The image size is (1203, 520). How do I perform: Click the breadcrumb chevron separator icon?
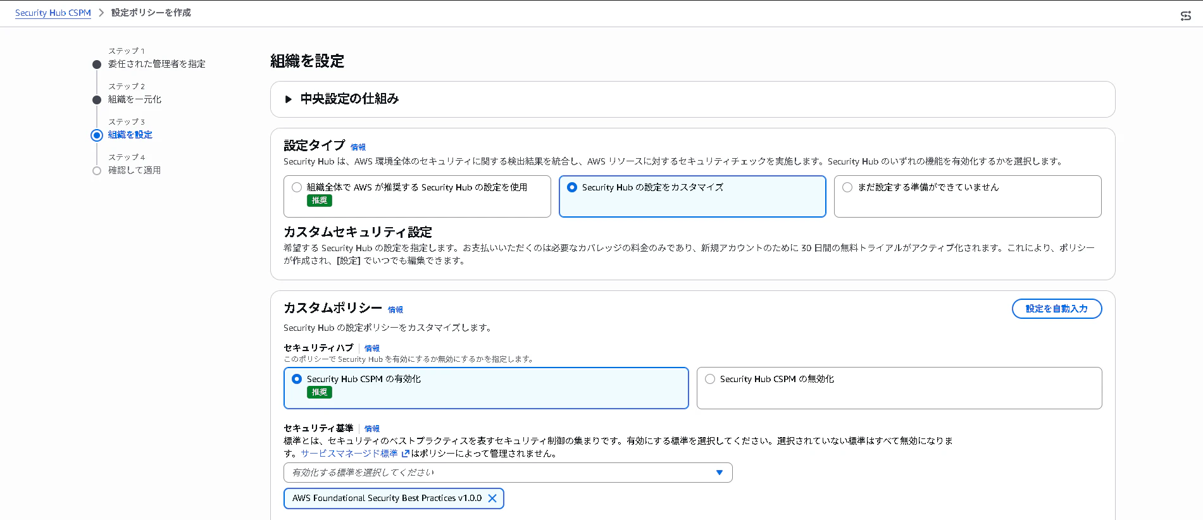101,13
